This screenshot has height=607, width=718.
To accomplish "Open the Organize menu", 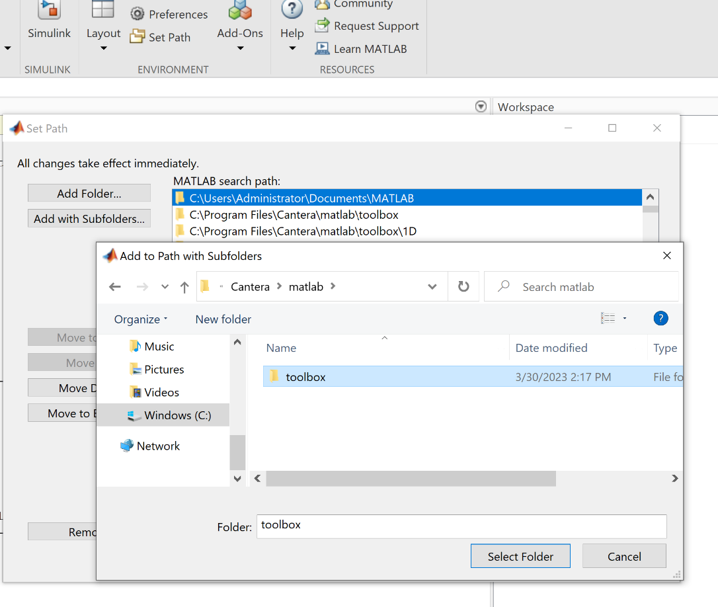I will point(140,319).
